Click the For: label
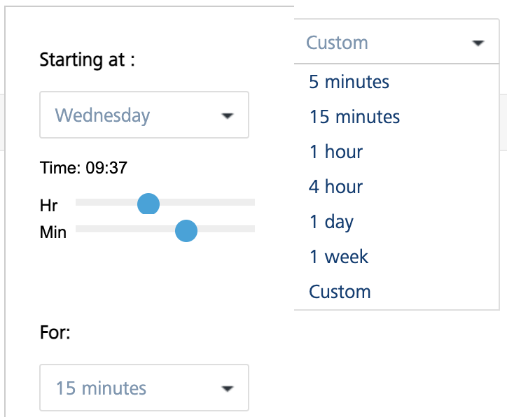 55,332
